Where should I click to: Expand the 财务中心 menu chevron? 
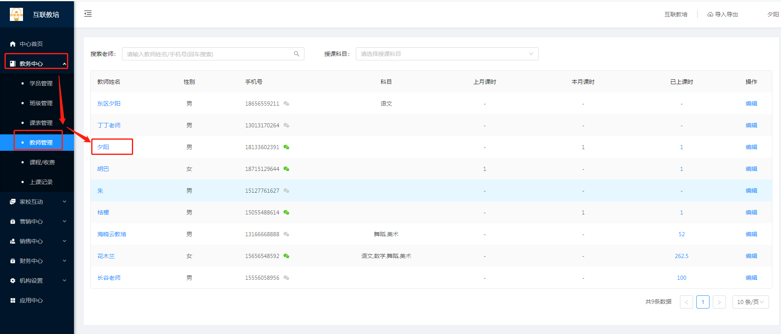tap(65, 261)
